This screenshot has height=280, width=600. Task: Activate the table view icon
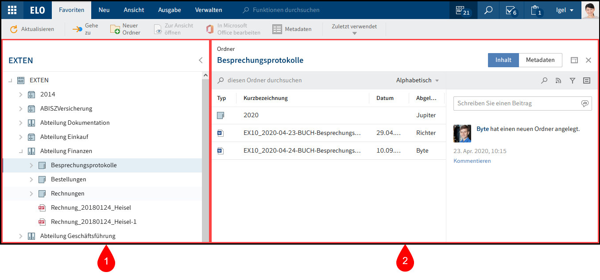587,81
